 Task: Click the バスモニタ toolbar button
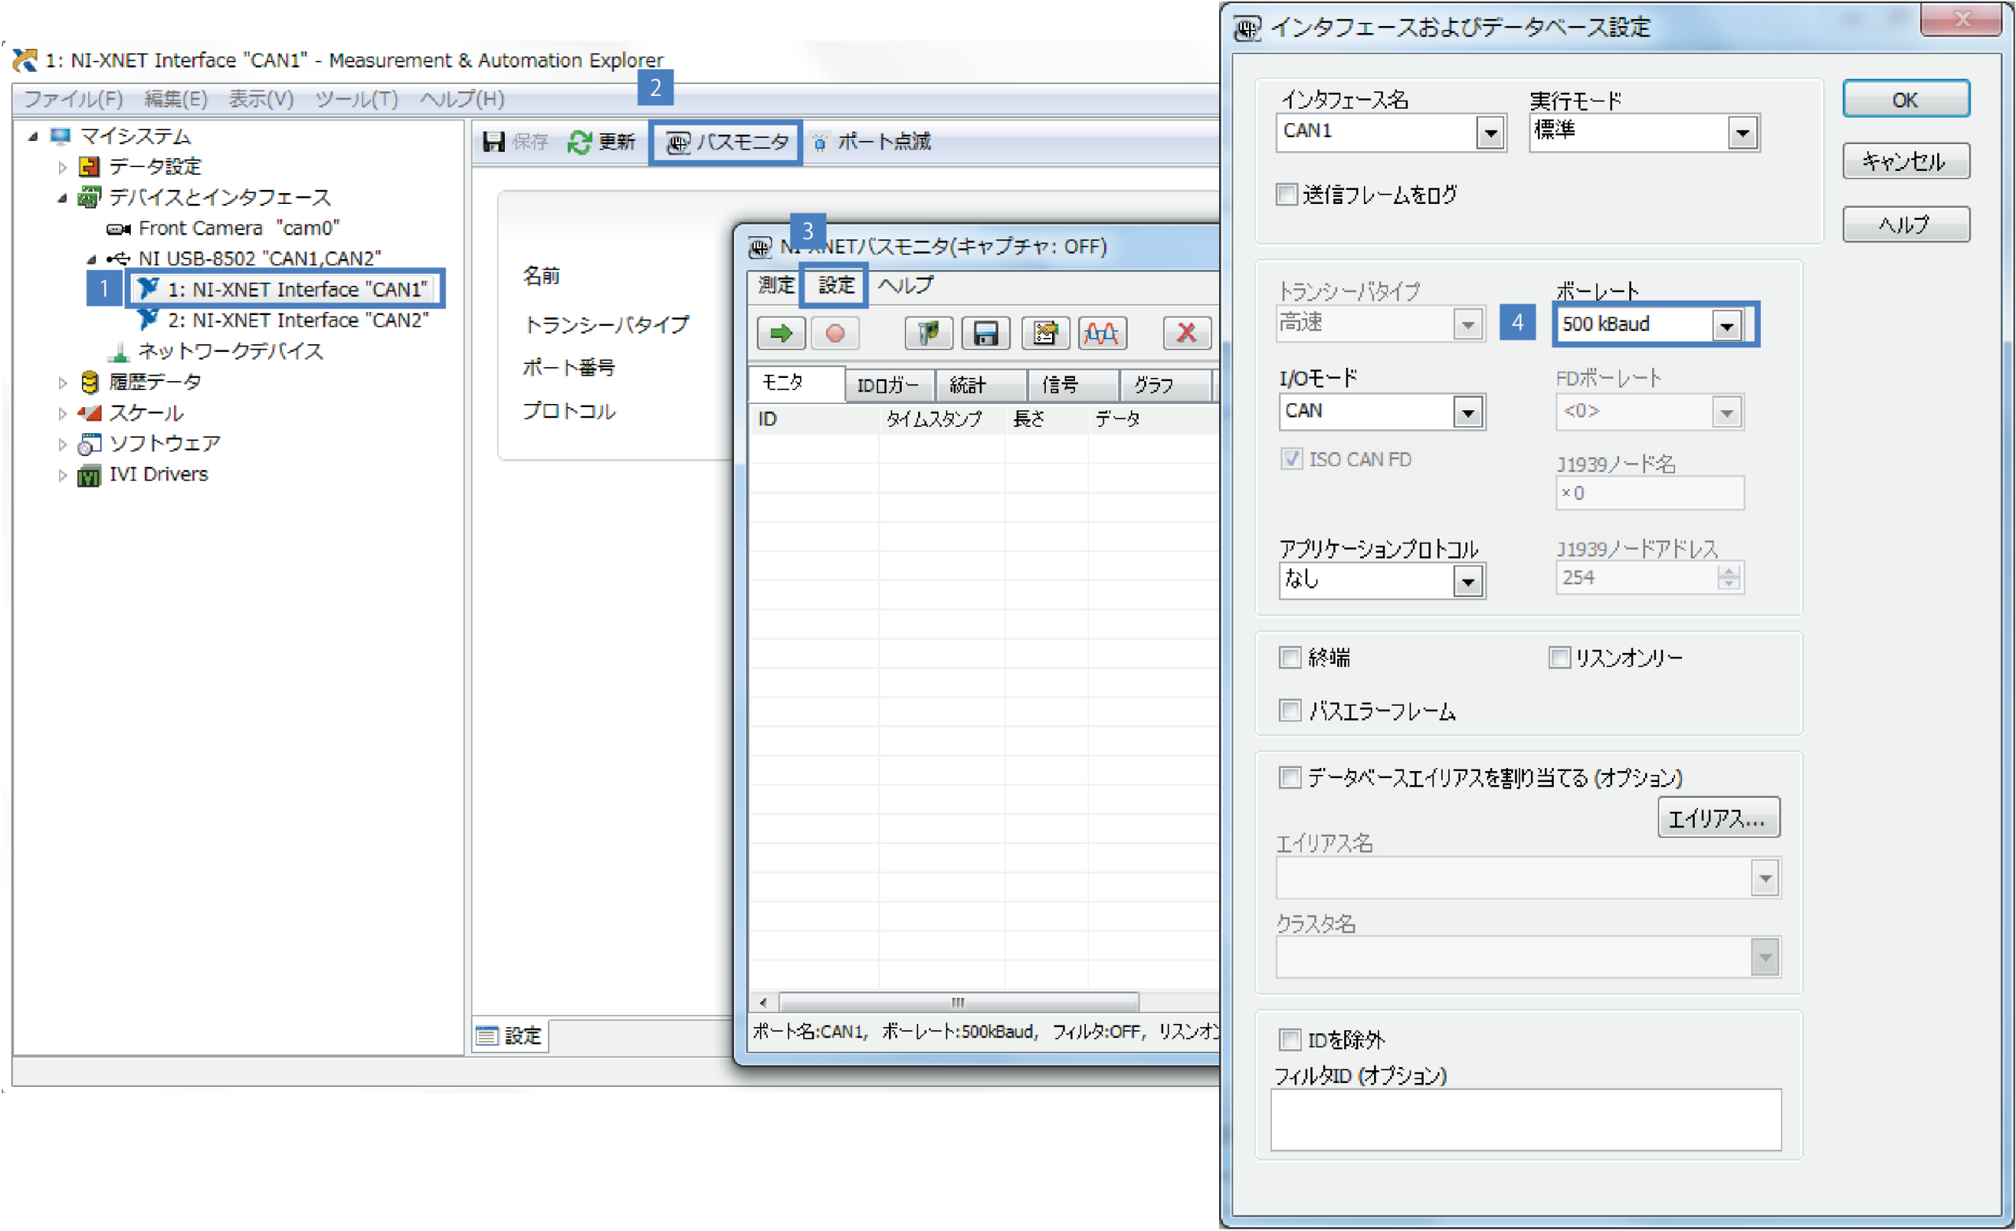[726, 143]
